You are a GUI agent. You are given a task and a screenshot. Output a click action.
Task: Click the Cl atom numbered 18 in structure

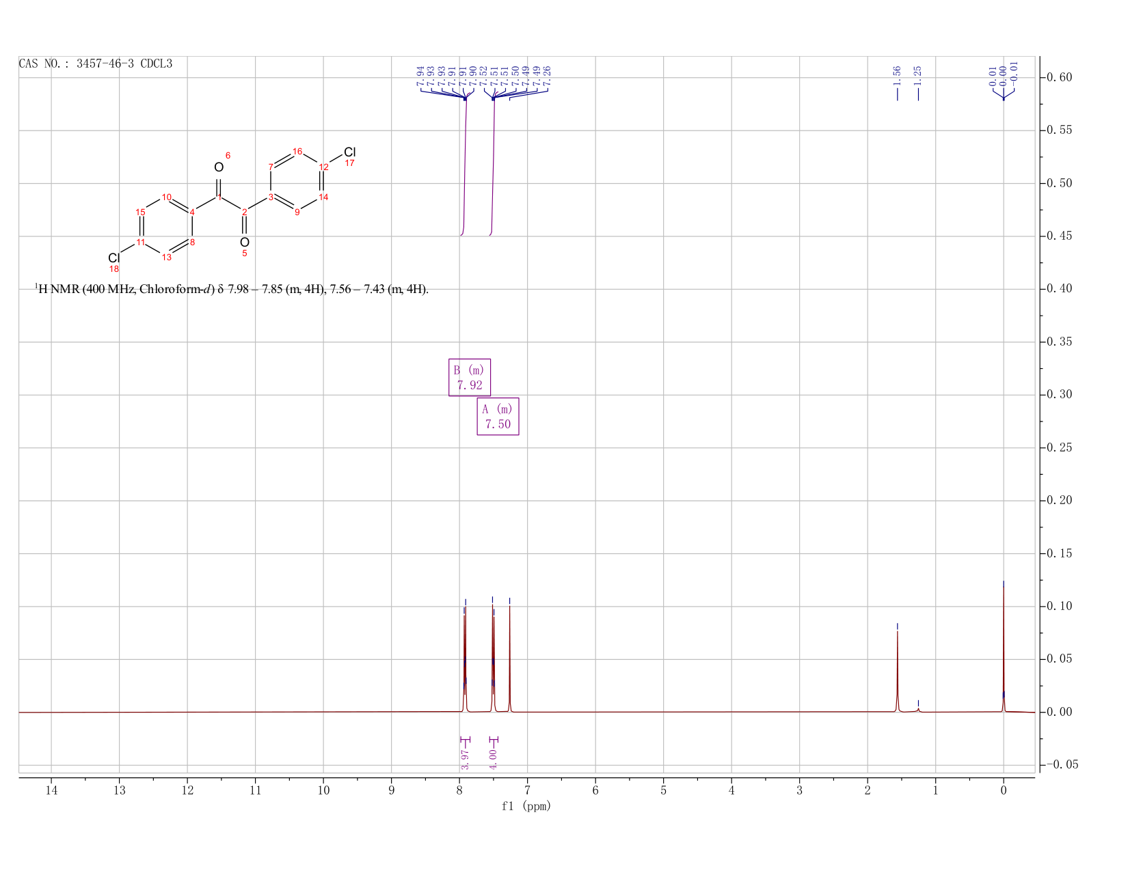point(114,258)
